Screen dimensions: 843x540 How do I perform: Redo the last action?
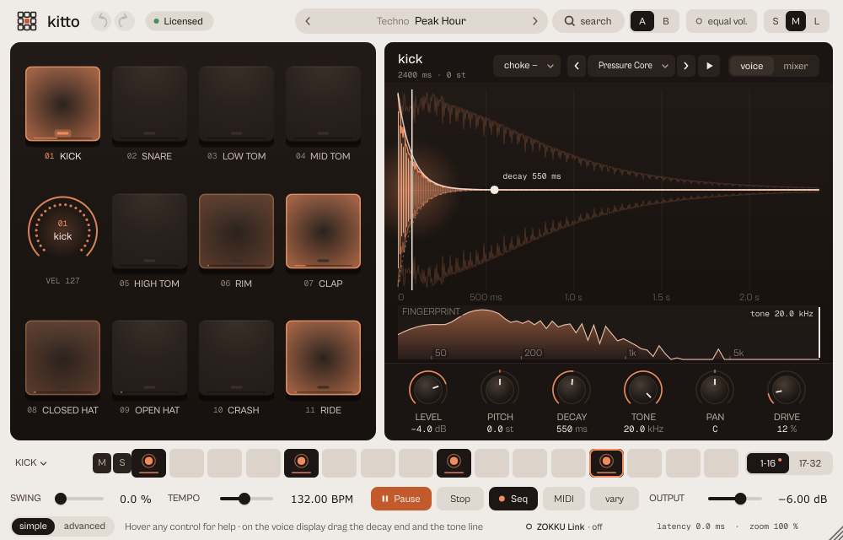tap(125, 21)
